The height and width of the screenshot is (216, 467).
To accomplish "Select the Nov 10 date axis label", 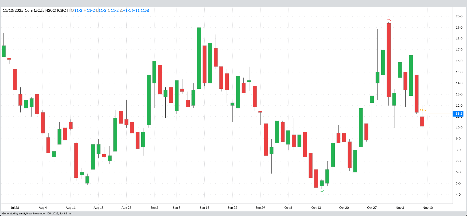I will (x=427, y=208).
